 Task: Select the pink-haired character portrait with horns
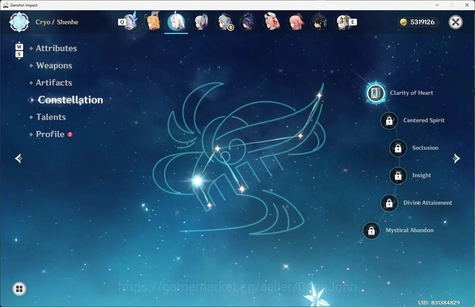tap(271, 22)
